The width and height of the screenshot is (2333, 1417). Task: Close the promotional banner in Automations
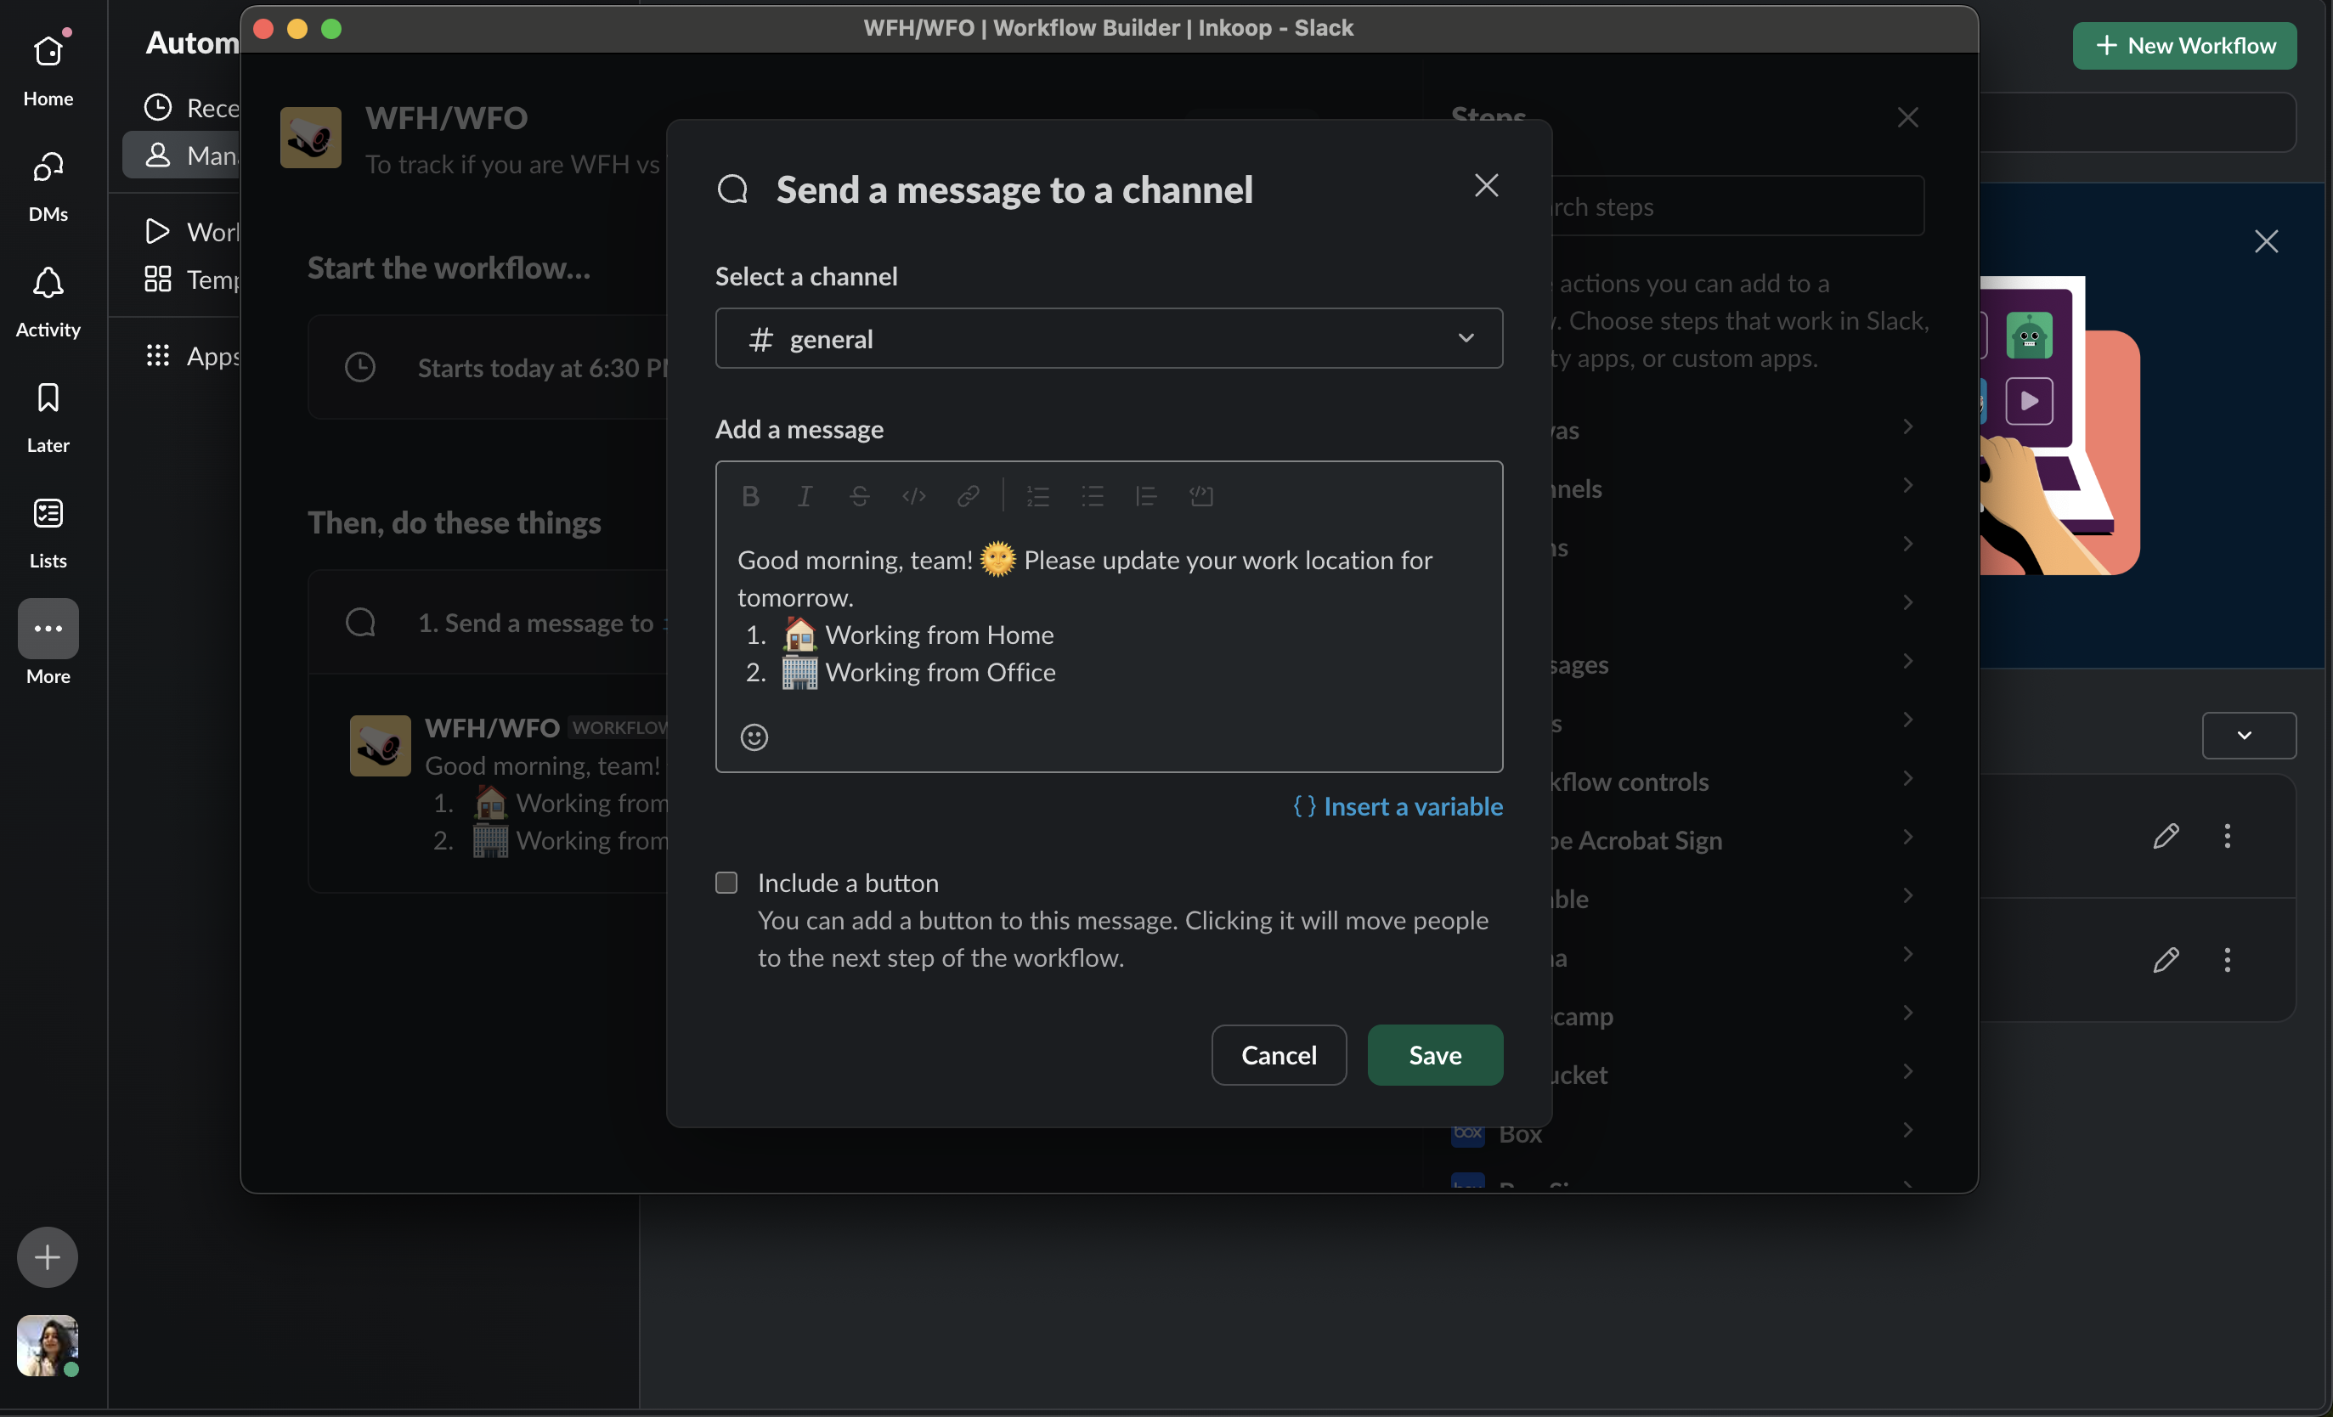tap(2266, 241)
